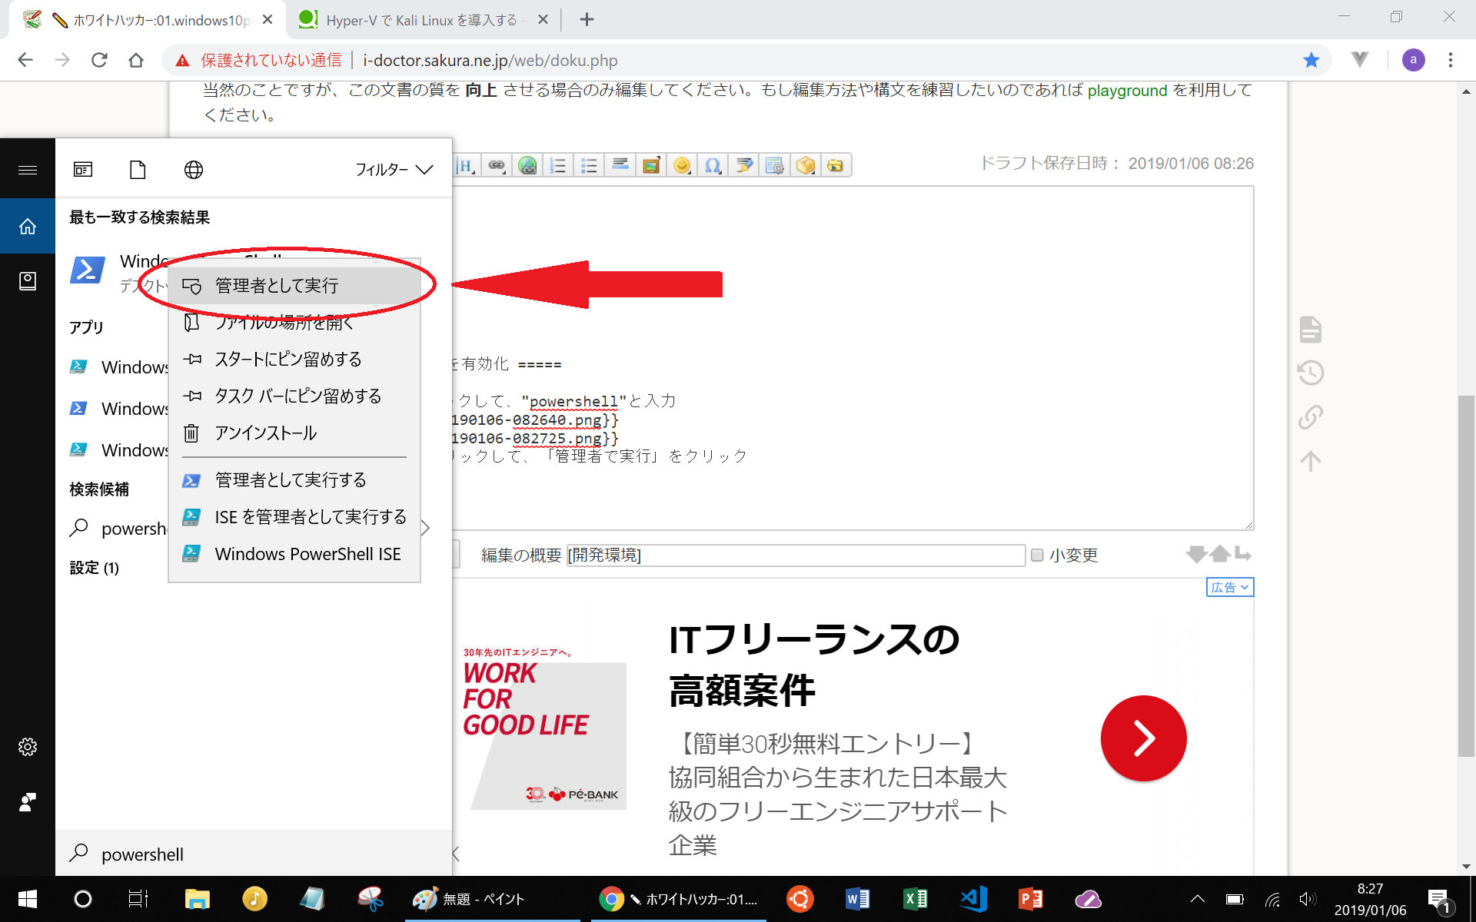Select the Documents filter icon in search

coord(138,170)
